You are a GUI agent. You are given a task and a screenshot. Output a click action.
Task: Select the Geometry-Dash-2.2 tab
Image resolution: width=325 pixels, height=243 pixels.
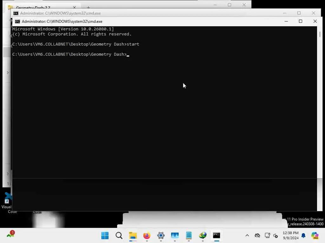pyautogui.click(x=33, y=8)
